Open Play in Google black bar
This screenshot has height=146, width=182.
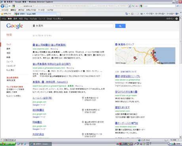click(x=26, y=19)
